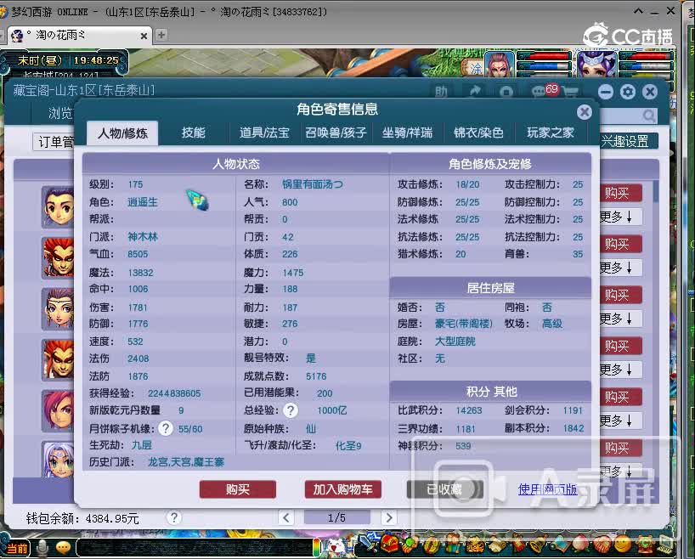Select the purple-haired male avatar listing
This screenshot has height=559, width=695.
pyautogui.click(x=58, y=207)
